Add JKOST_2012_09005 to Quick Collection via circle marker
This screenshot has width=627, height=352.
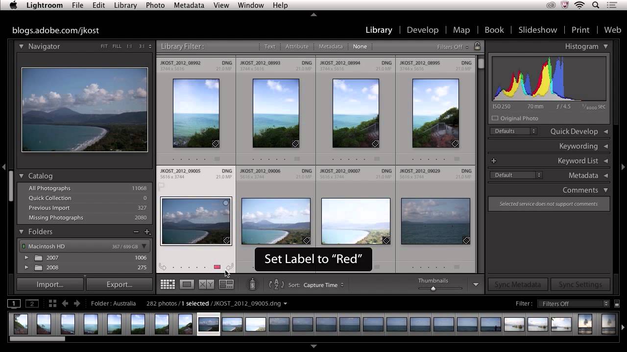tap(226, 203)
